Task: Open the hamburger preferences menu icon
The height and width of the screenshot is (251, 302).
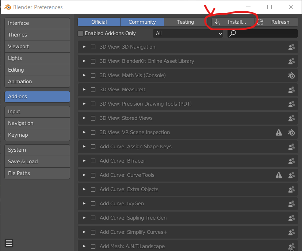Action: 9,243
